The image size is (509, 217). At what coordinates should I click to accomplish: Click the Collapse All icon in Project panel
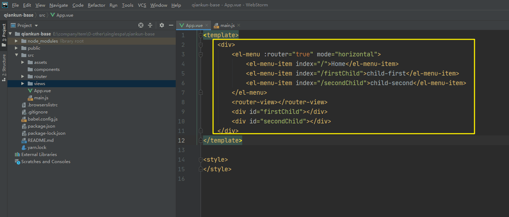[150, 25]
